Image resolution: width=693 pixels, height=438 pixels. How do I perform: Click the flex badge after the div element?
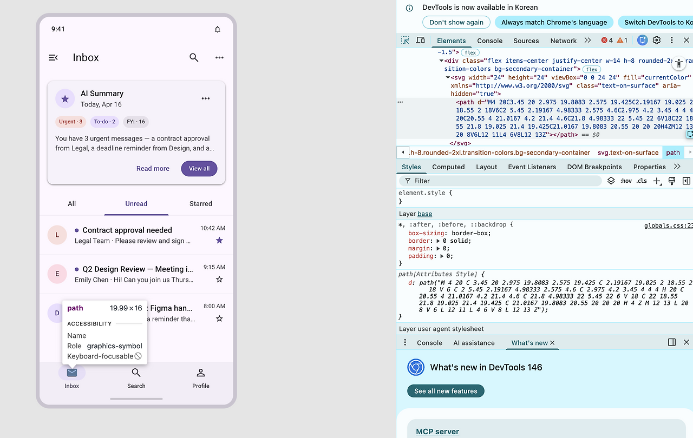tap(592, 69)
